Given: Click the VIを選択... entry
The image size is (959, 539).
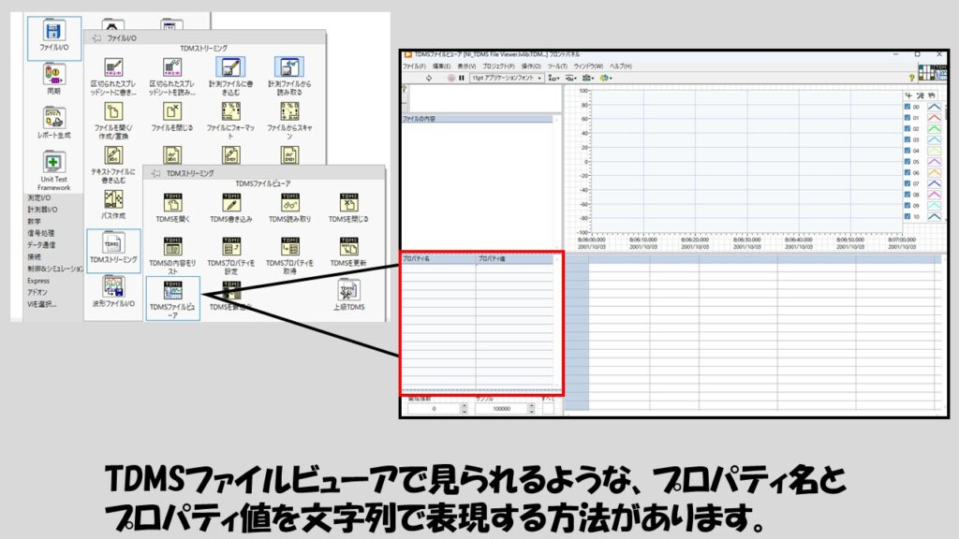Looking at the screenshot, I should pos(42,304).
